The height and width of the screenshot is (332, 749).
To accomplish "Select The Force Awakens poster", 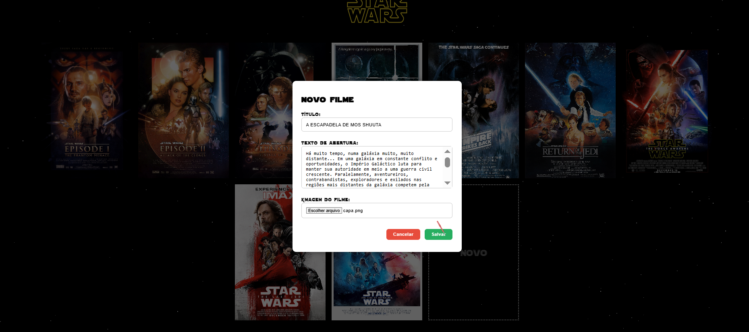I will [x=667, y=110].
